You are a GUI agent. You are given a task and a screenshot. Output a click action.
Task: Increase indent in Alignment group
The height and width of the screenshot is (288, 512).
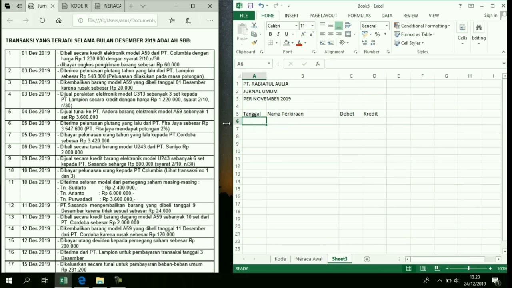[x=331, y=43]
